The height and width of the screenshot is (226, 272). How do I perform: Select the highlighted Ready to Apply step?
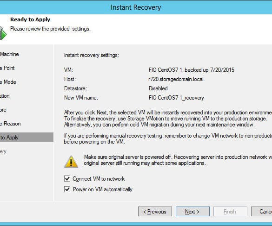[27, 138]
